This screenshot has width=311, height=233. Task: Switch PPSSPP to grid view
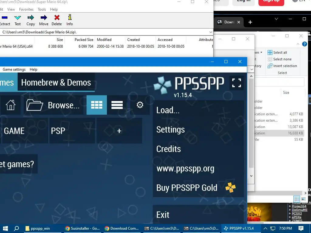coord(97,105)
